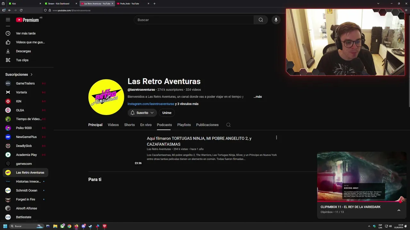The width and height of the screenshot is (410, 230).
Task: Switch to the Principal tab
Action: point(95,125)
